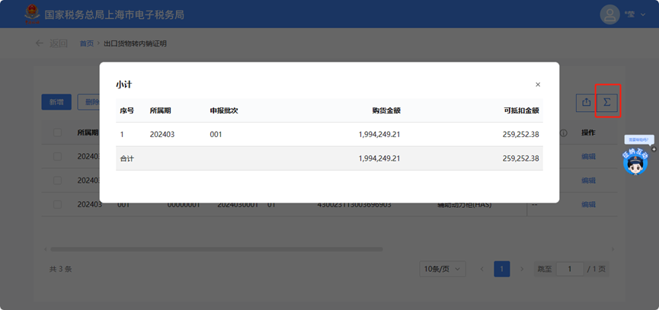Screen dimensions: 659x310
Task: Open the 10条/页 page size dropdown
Action: coord(443,269)
